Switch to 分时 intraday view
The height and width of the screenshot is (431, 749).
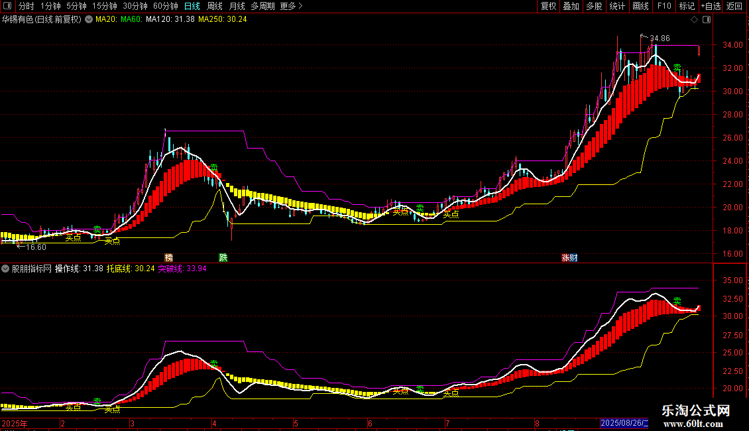click(x=27, y=6)
